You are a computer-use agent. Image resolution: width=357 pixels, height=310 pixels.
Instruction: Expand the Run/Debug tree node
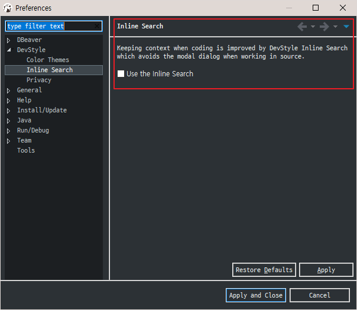8,131
